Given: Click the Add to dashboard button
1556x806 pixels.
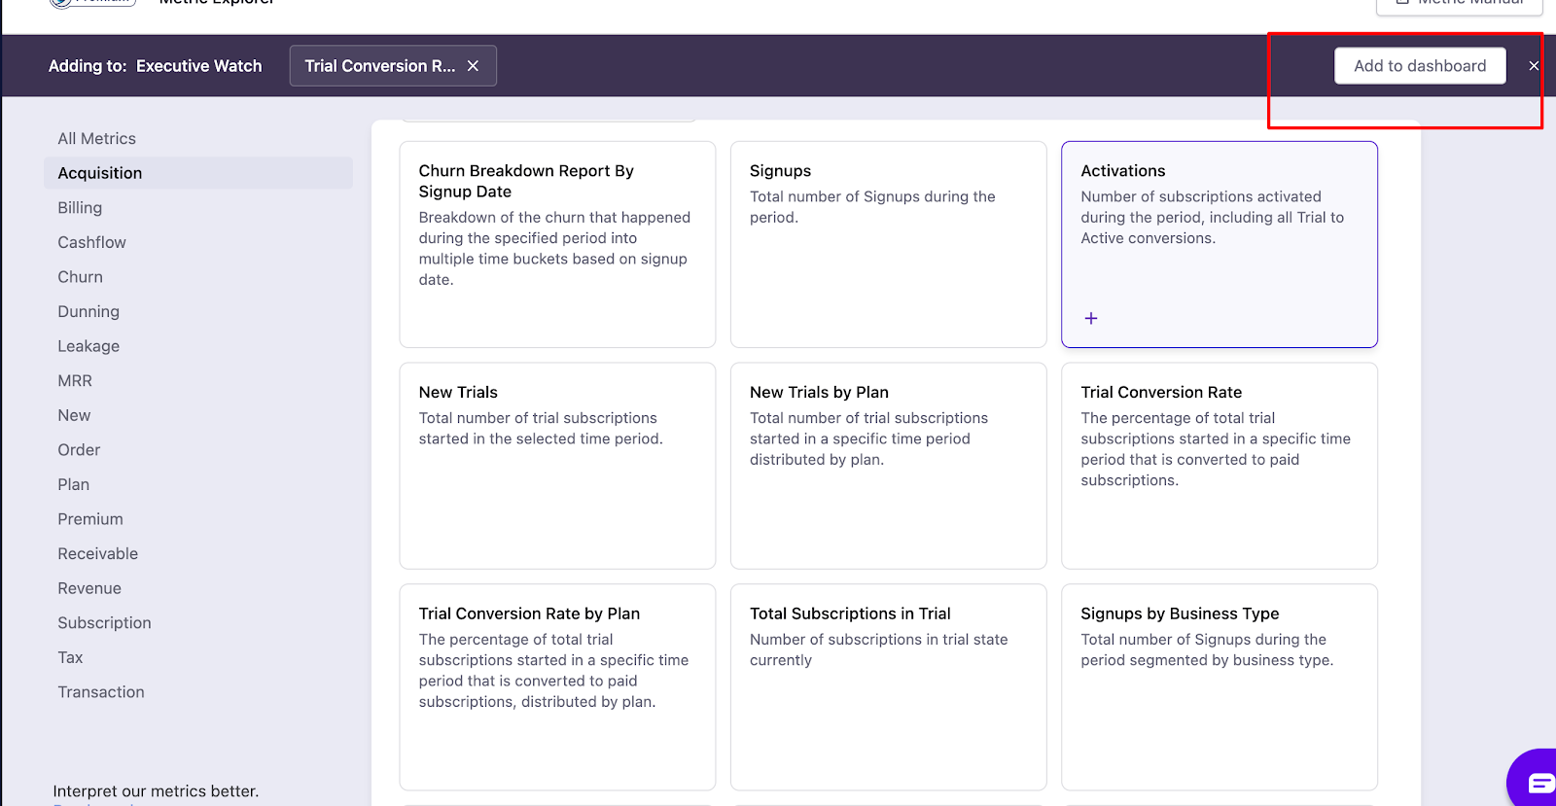Looking at the screenshot, I should (x=1419, y=66).
